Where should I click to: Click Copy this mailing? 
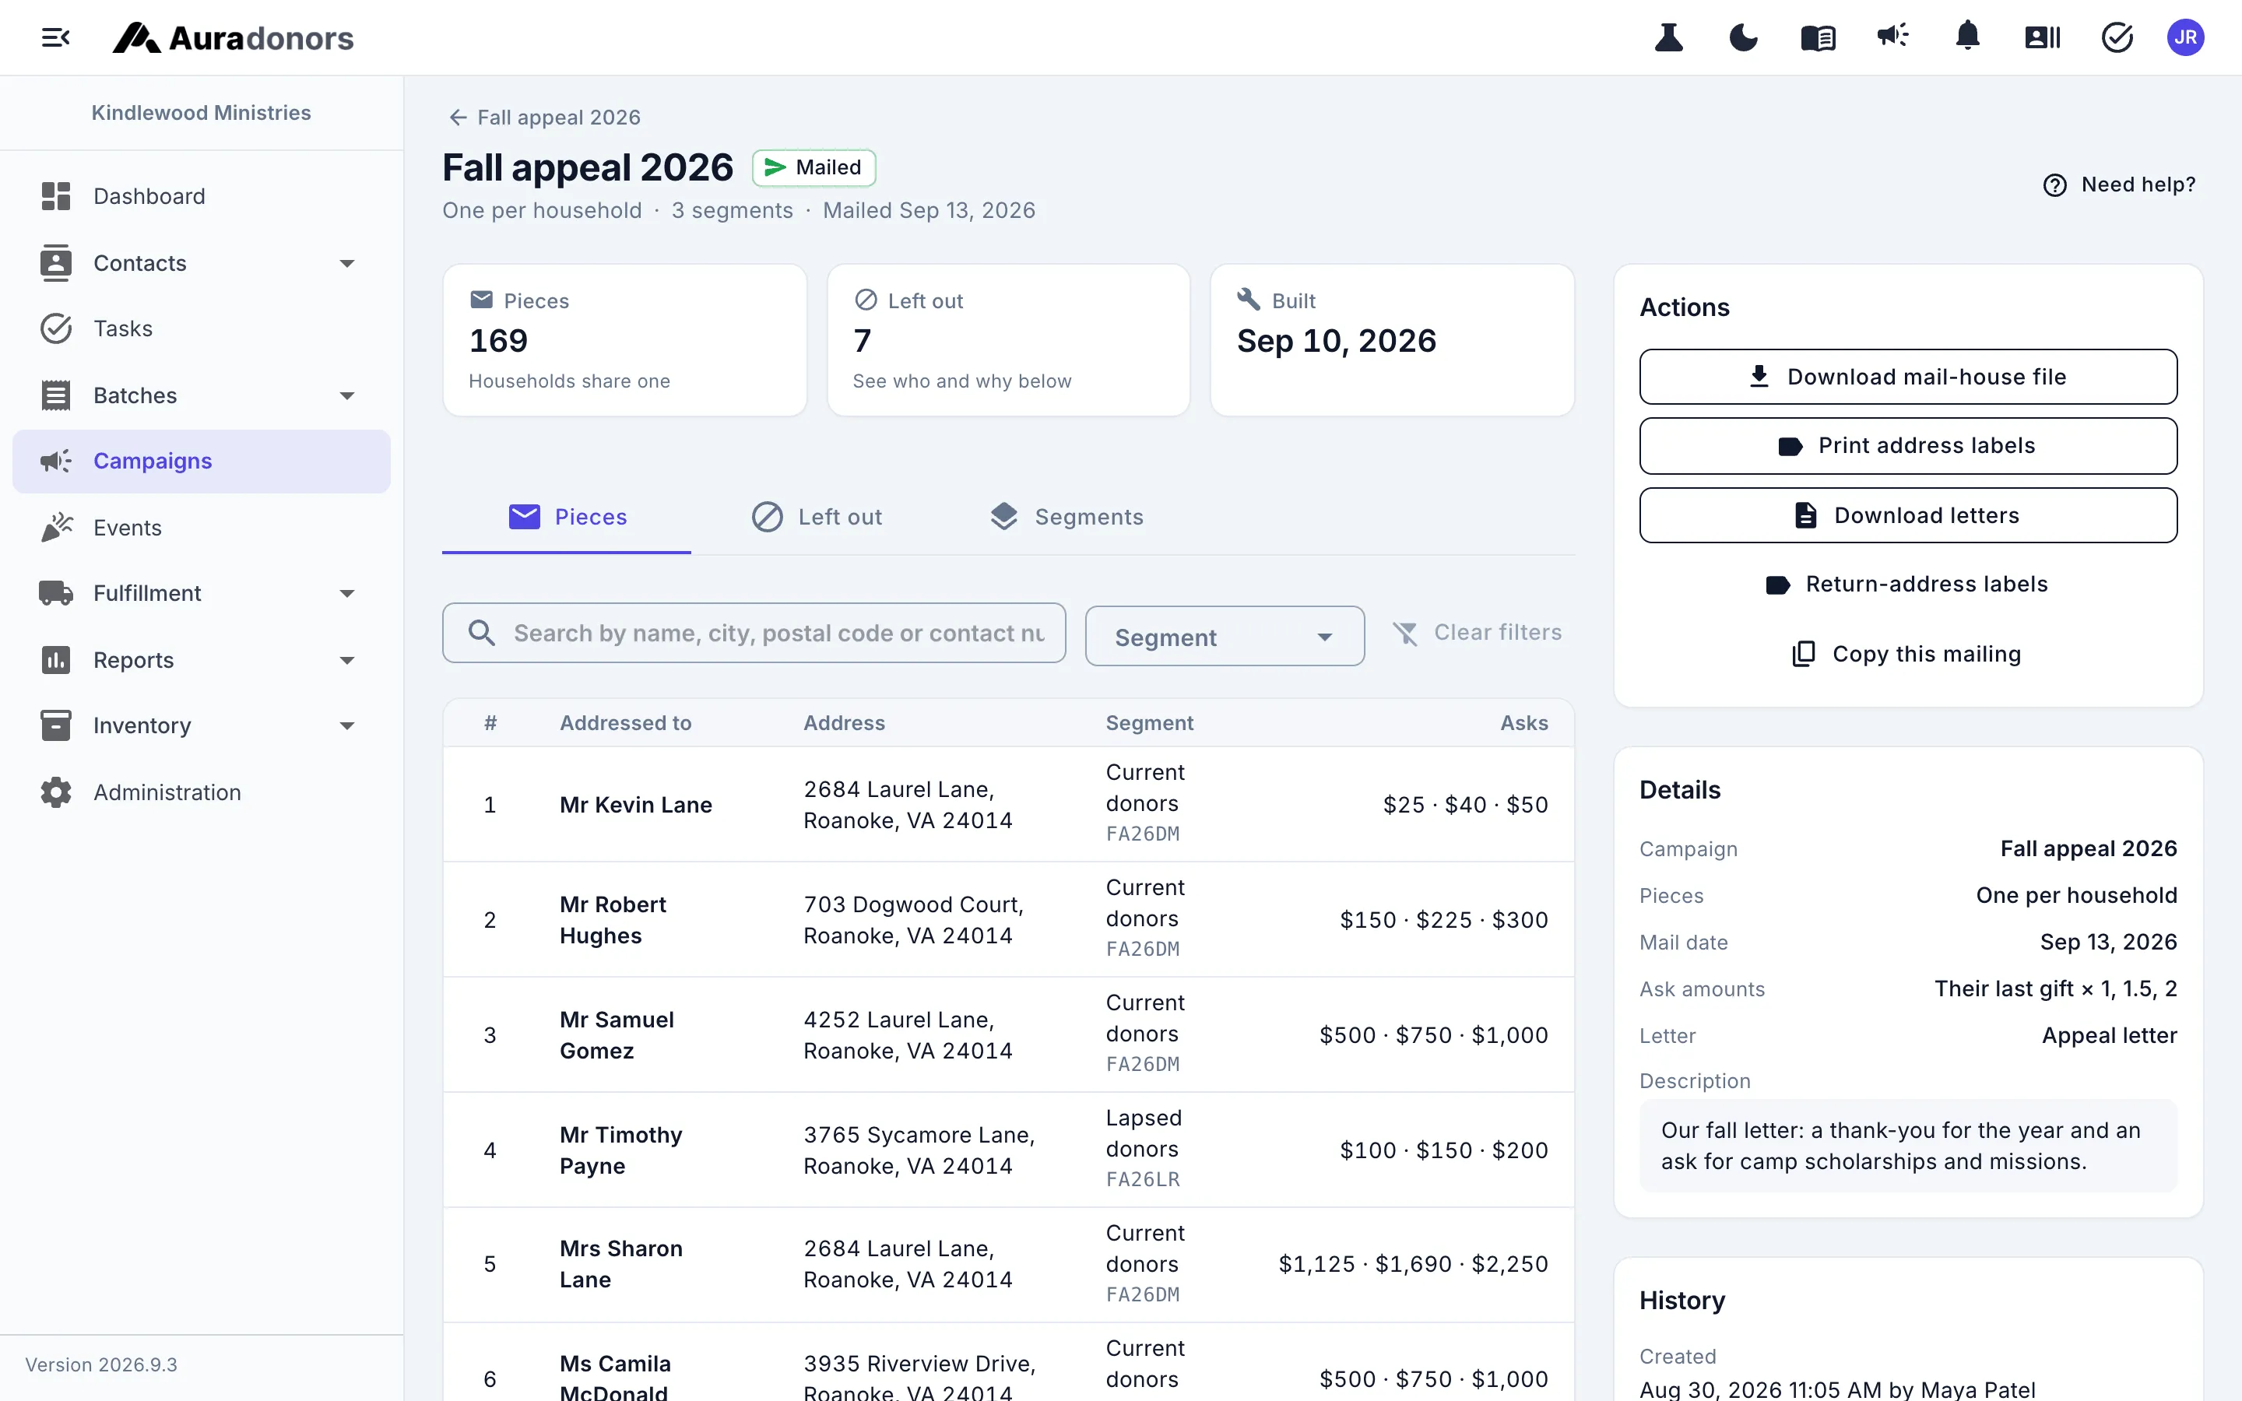(x=1907, y=654)
